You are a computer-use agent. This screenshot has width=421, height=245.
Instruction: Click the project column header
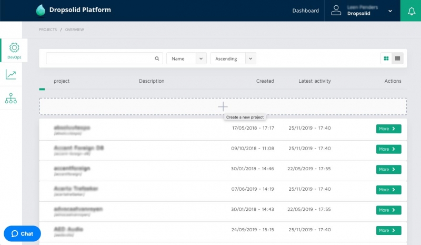click(62, 81)
